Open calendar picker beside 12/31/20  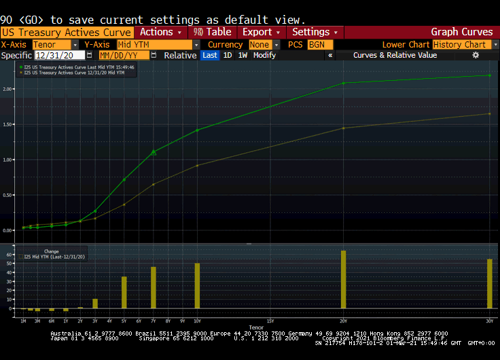[x=90, y=55]
